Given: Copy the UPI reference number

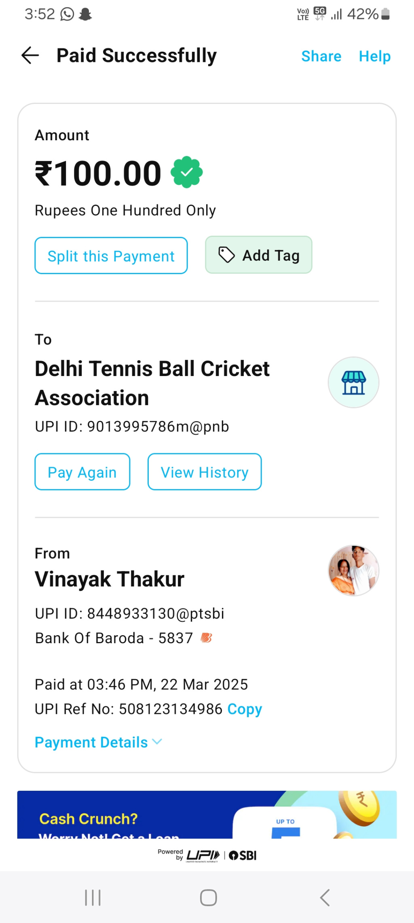Looking at the screenshot, I should pyautogui.click(x=245, y=709).
